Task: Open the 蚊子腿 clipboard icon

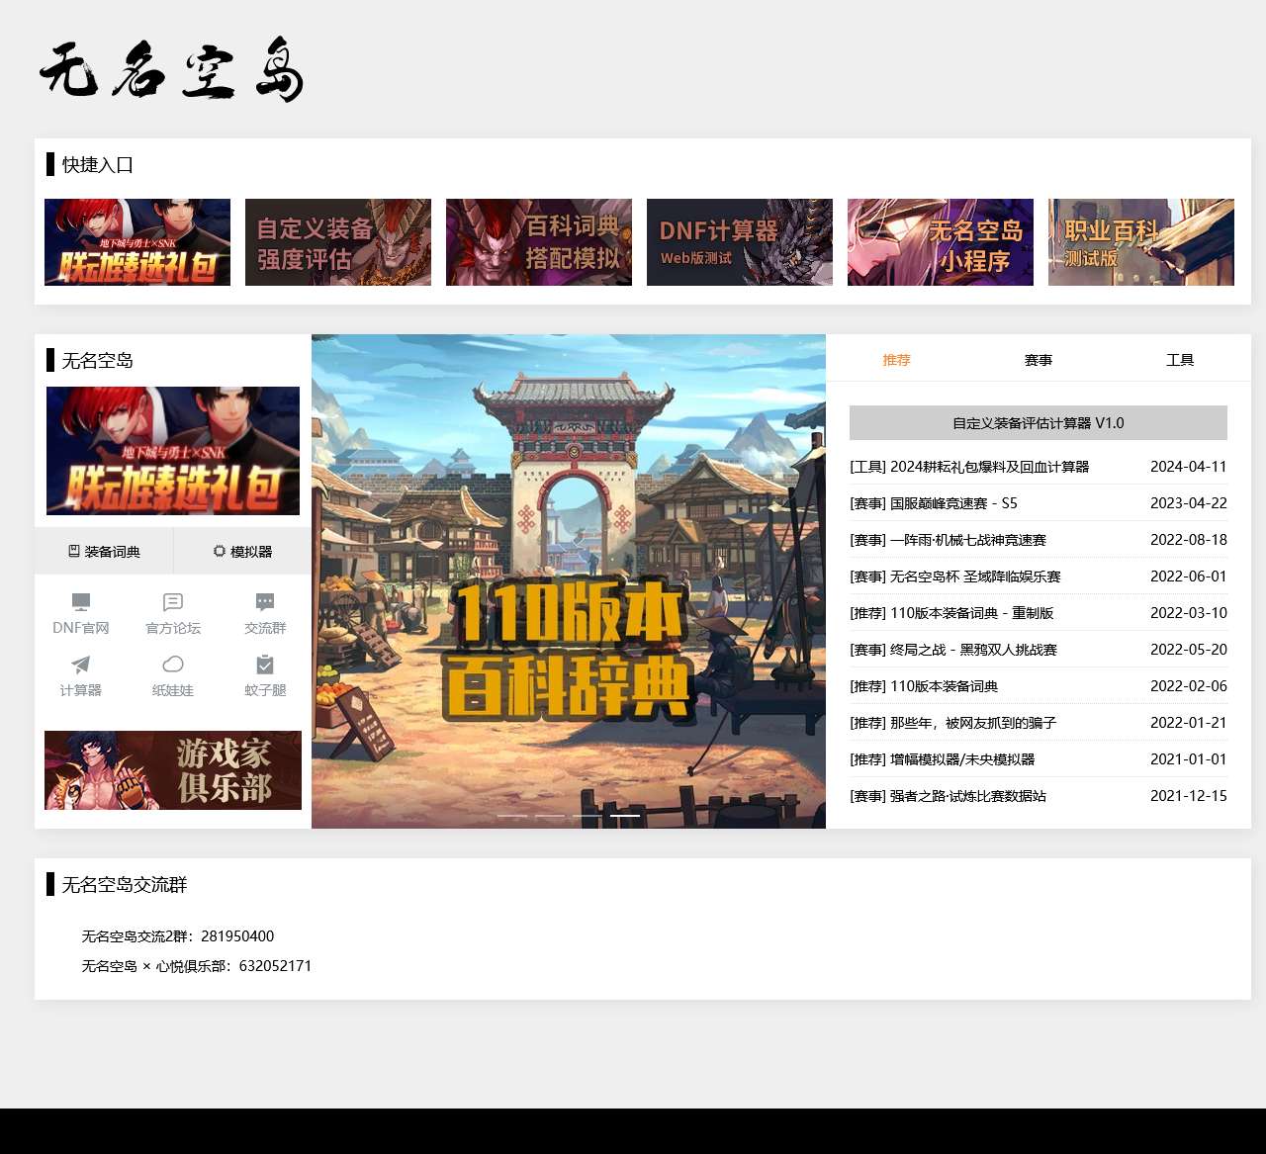Action: tap(264, 665)
